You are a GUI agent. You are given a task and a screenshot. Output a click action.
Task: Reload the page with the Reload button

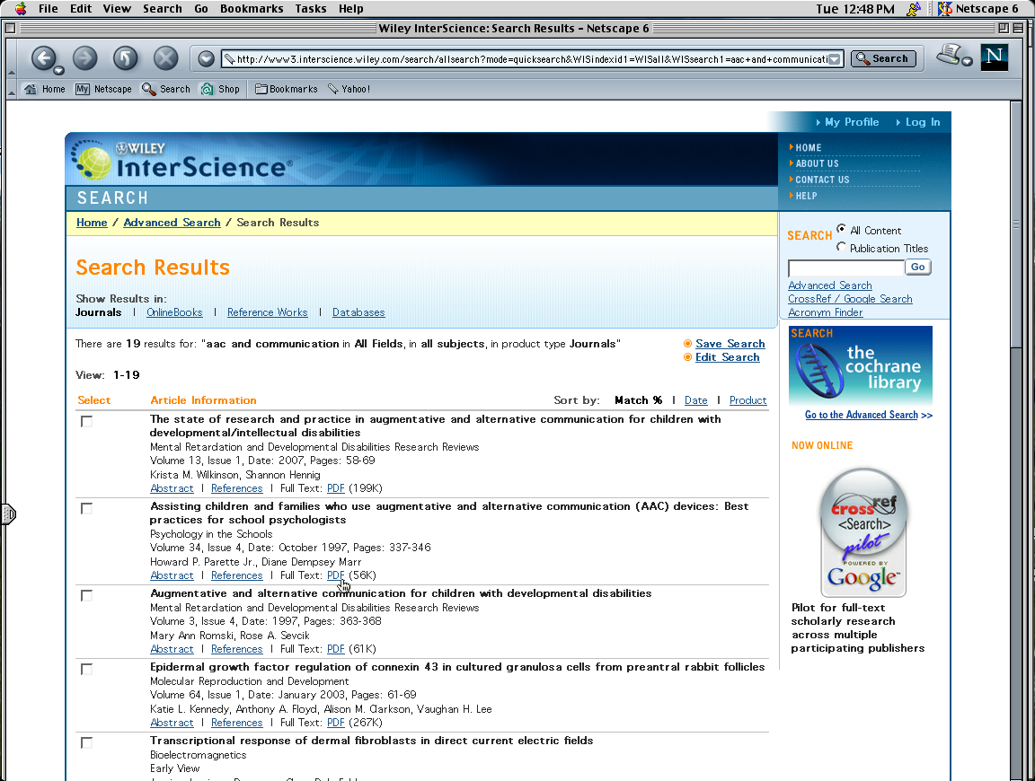tap(125, 58)
